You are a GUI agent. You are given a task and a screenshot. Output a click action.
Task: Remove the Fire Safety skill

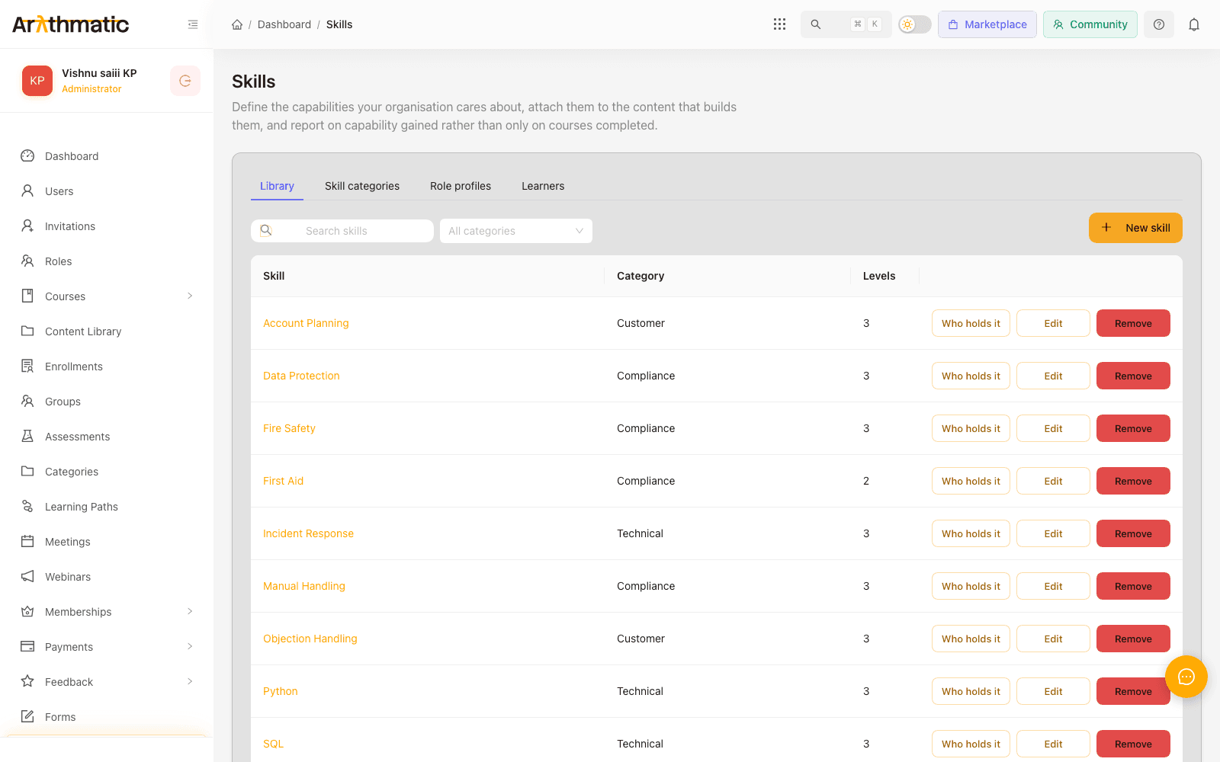(x=1133, y=428)
